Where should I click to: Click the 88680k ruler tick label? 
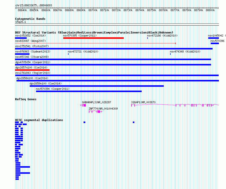click(x=69, y=10)
